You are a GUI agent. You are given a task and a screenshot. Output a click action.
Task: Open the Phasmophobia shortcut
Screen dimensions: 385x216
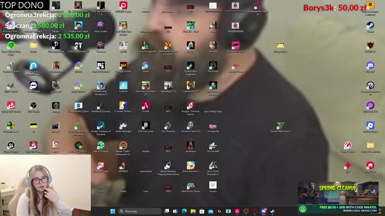click(56, 46)
